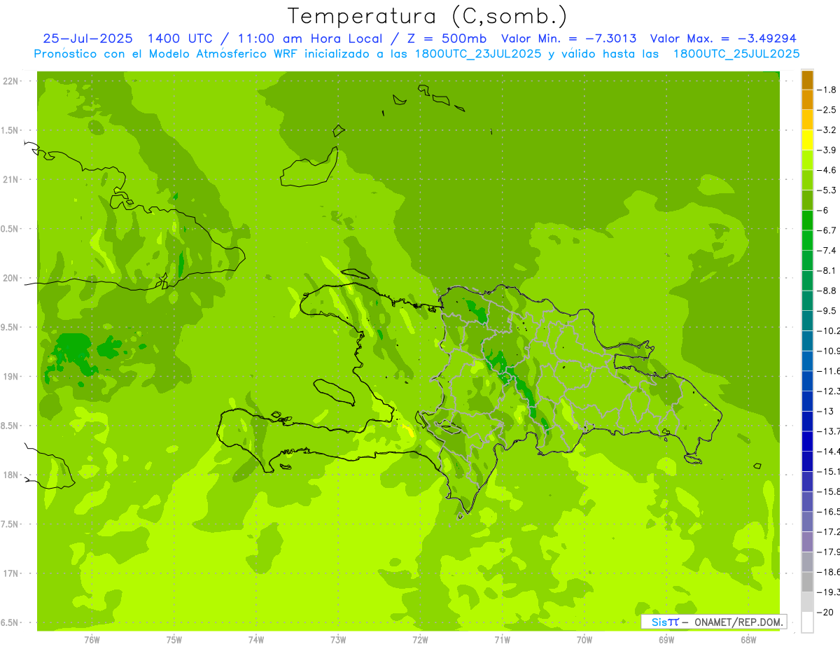The image size is (840, 649).
Task: Click the "22N" latitude label
Action: pos(11,81)
